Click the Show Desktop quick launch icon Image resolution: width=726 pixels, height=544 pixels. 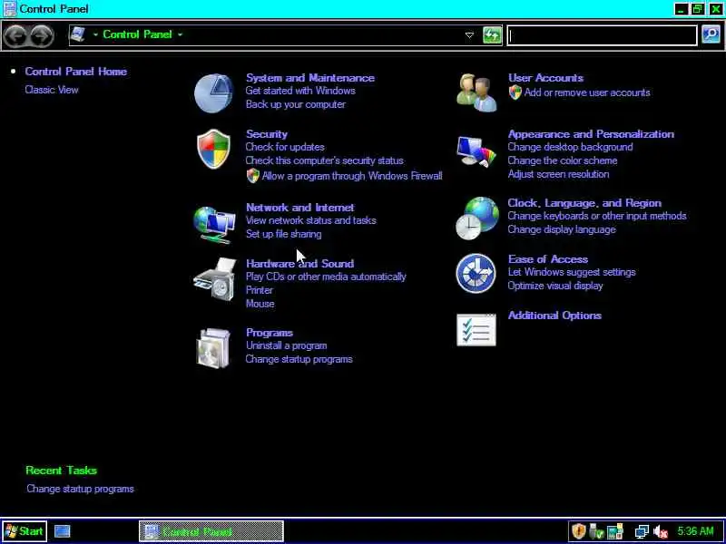(62, 531)
